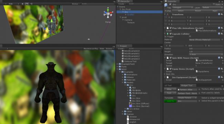Open Project Create menu
The image size is (224, 124).
point(121,49)
